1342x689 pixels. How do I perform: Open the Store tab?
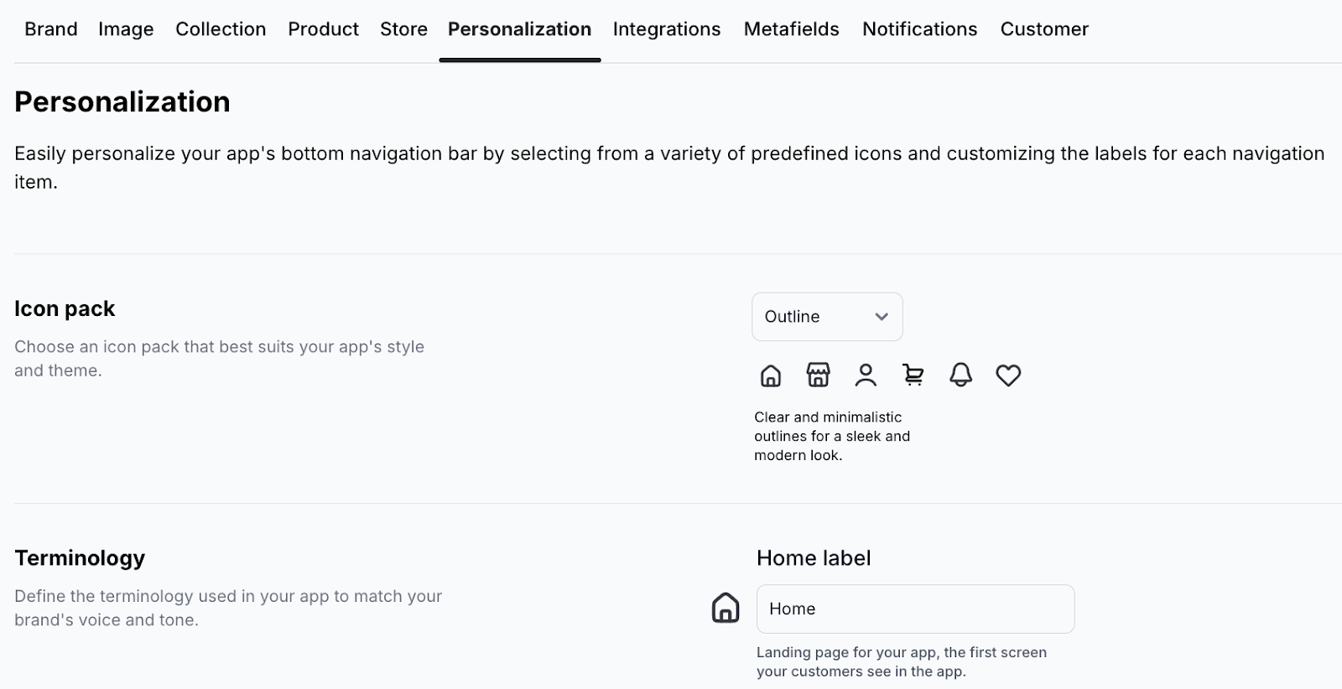pyautogui.click(x=403, y=29)
